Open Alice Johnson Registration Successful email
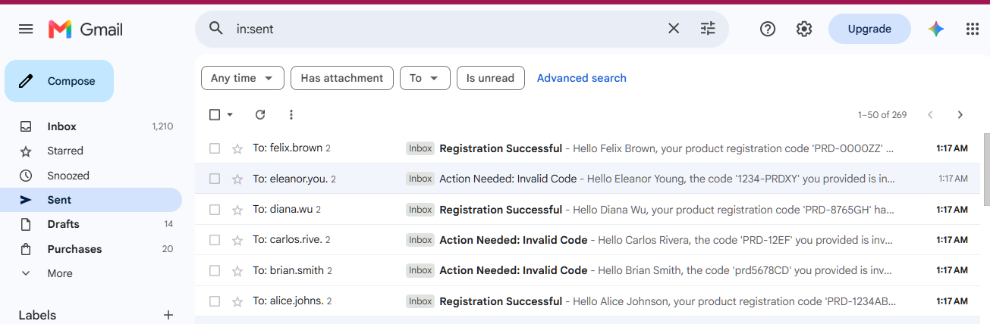 pos(589,301)
